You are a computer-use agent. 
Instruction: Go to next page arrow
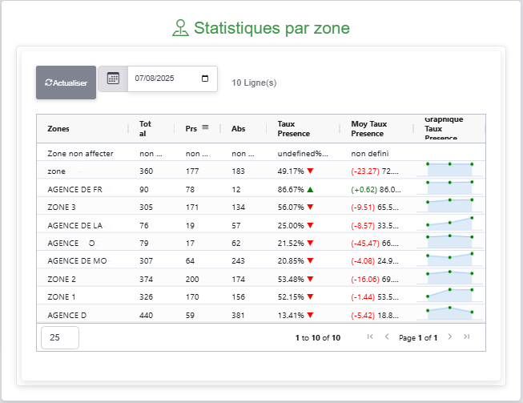449,337
